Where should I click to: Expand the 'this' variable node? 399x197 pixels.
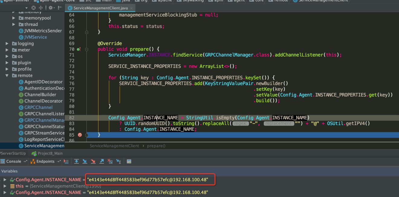click(5, 186)
